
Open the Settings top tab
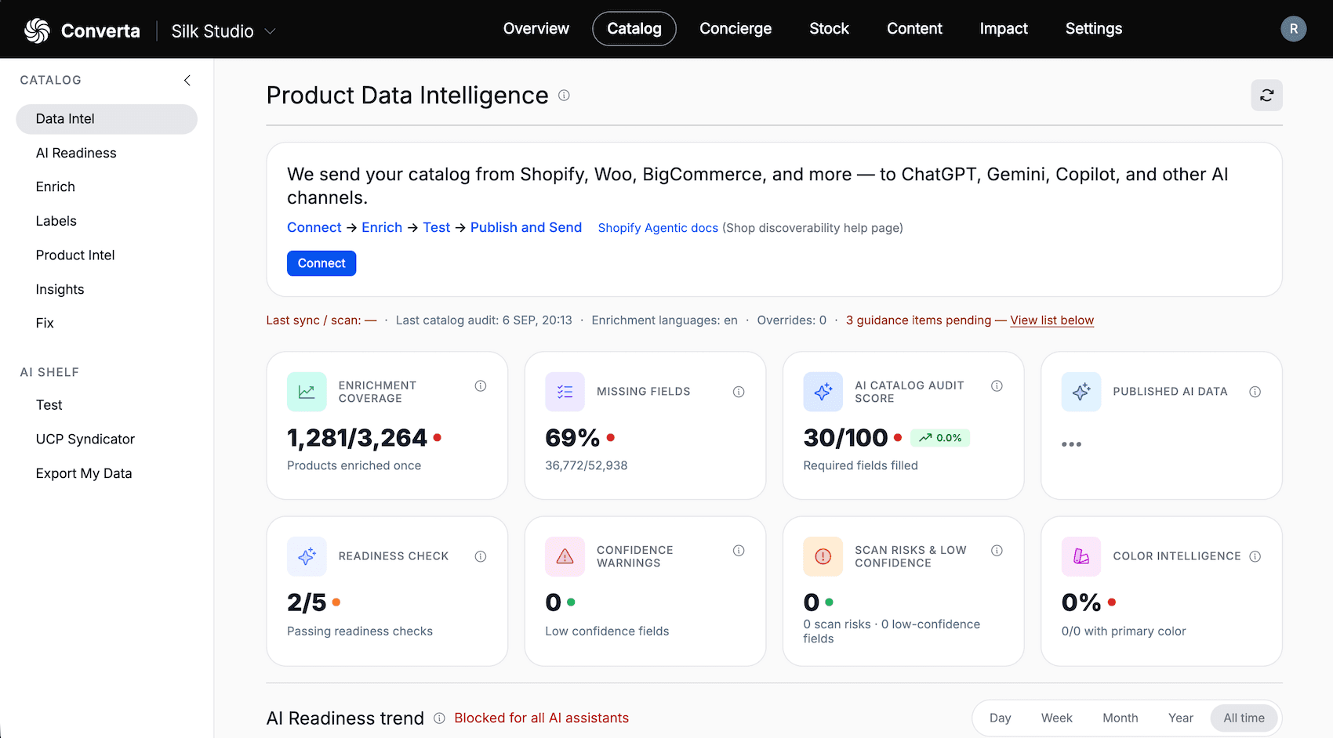tap(1093, 29)
